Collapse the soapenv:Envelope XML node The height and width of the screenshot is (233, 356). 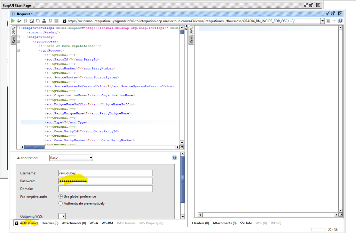pyautogui.click(x=18, y=28)
